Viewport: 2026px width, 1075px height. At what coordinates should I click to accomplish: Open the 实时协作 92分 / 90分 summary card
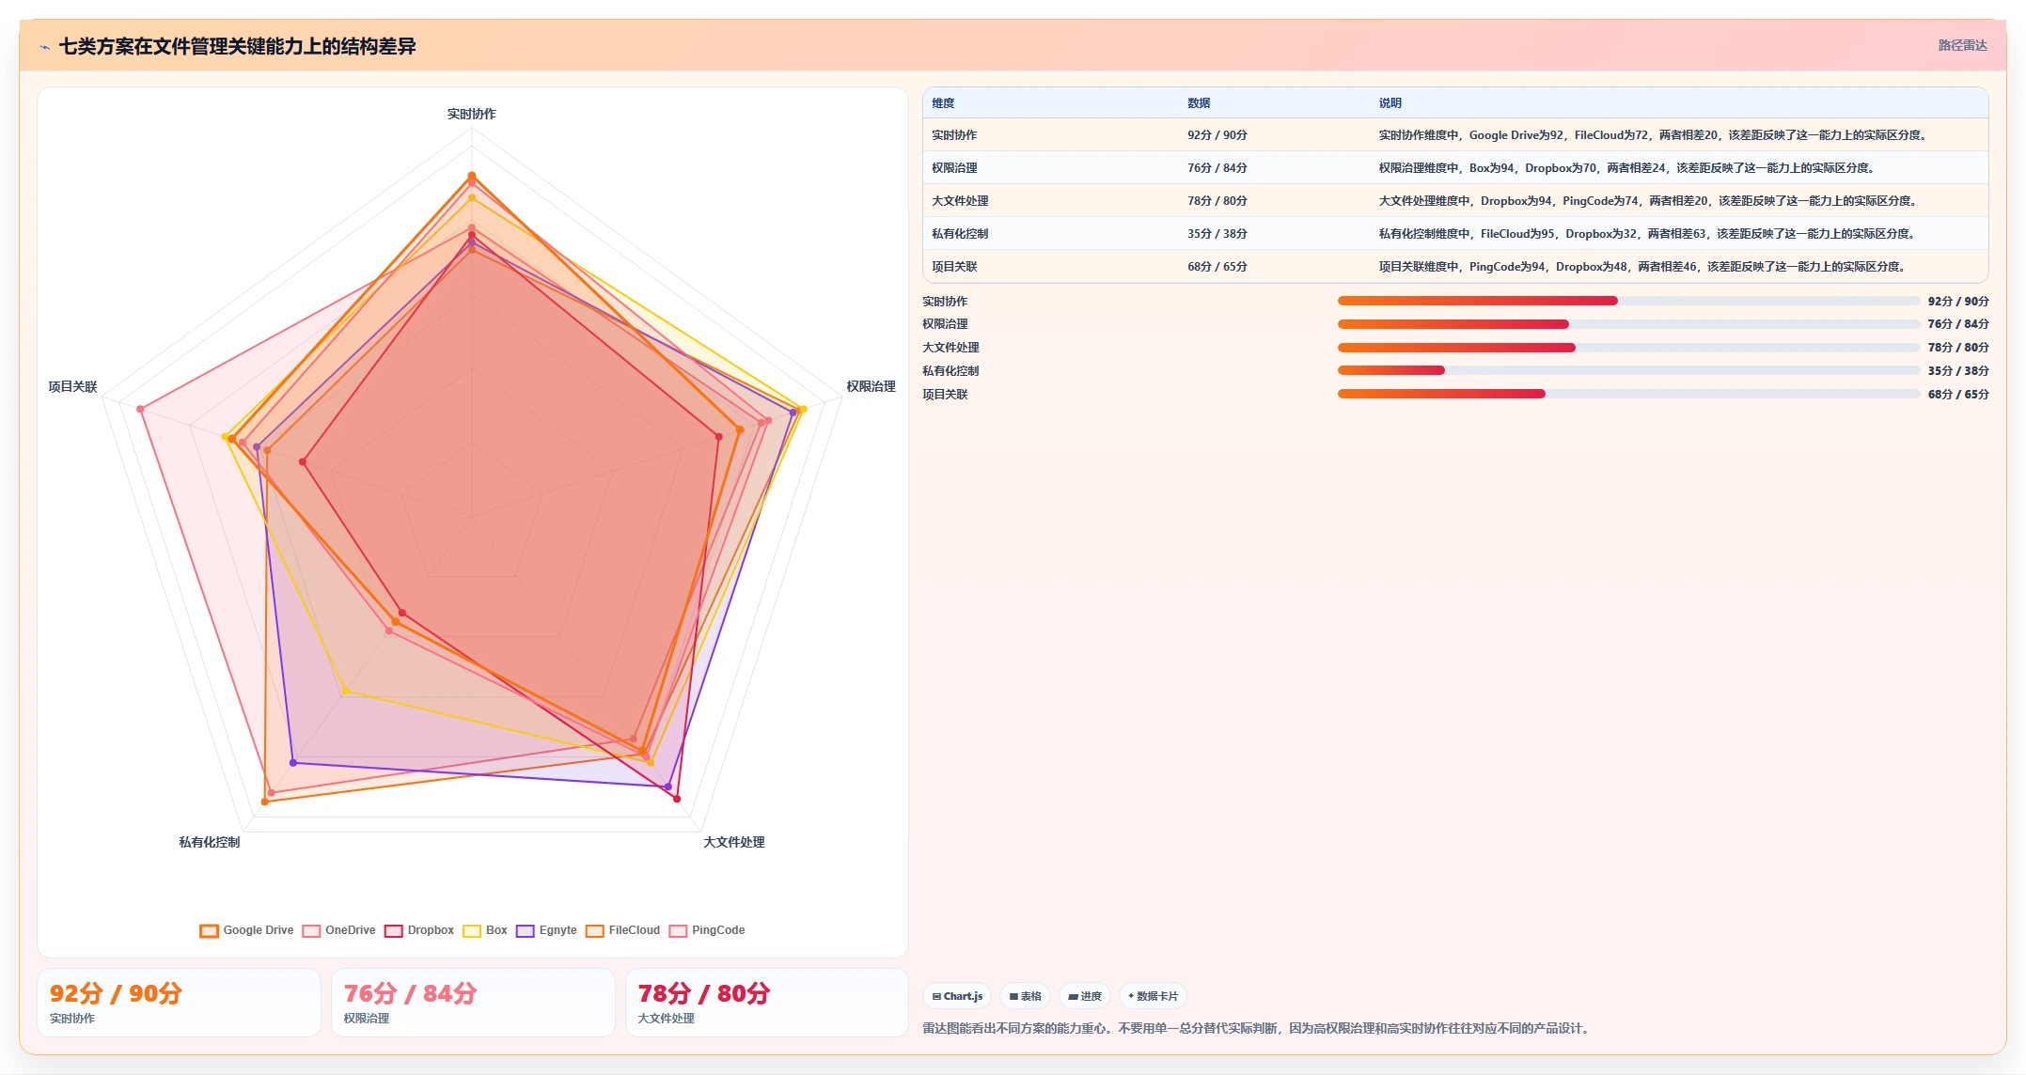click(179, 1003)
